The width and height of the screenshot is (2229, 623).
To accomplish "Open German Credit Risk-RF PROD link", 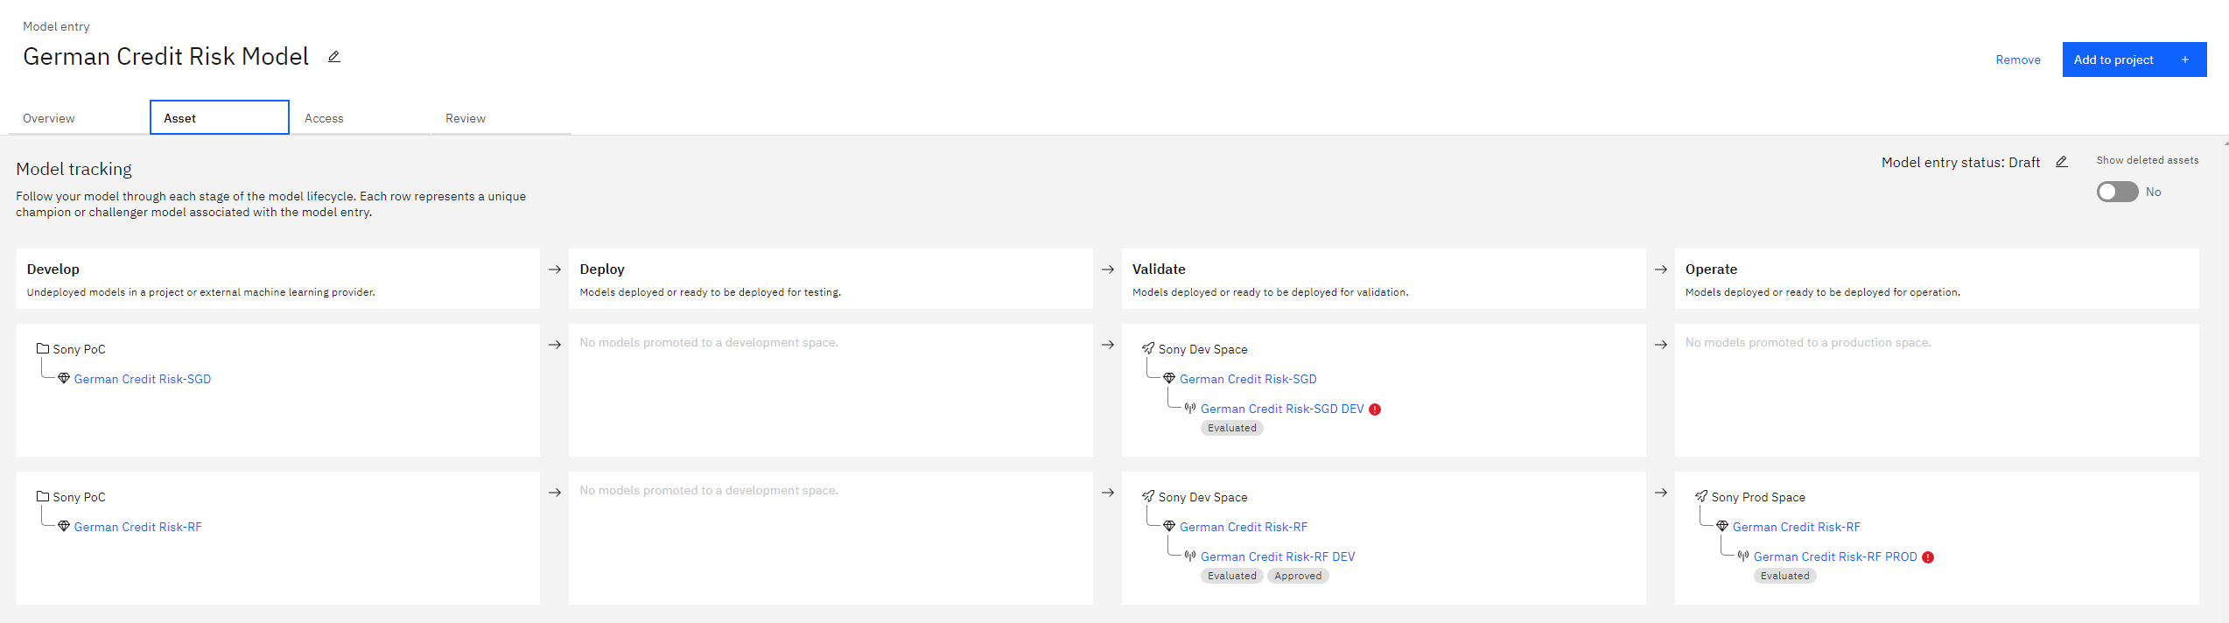I will tap(1835, 556).
